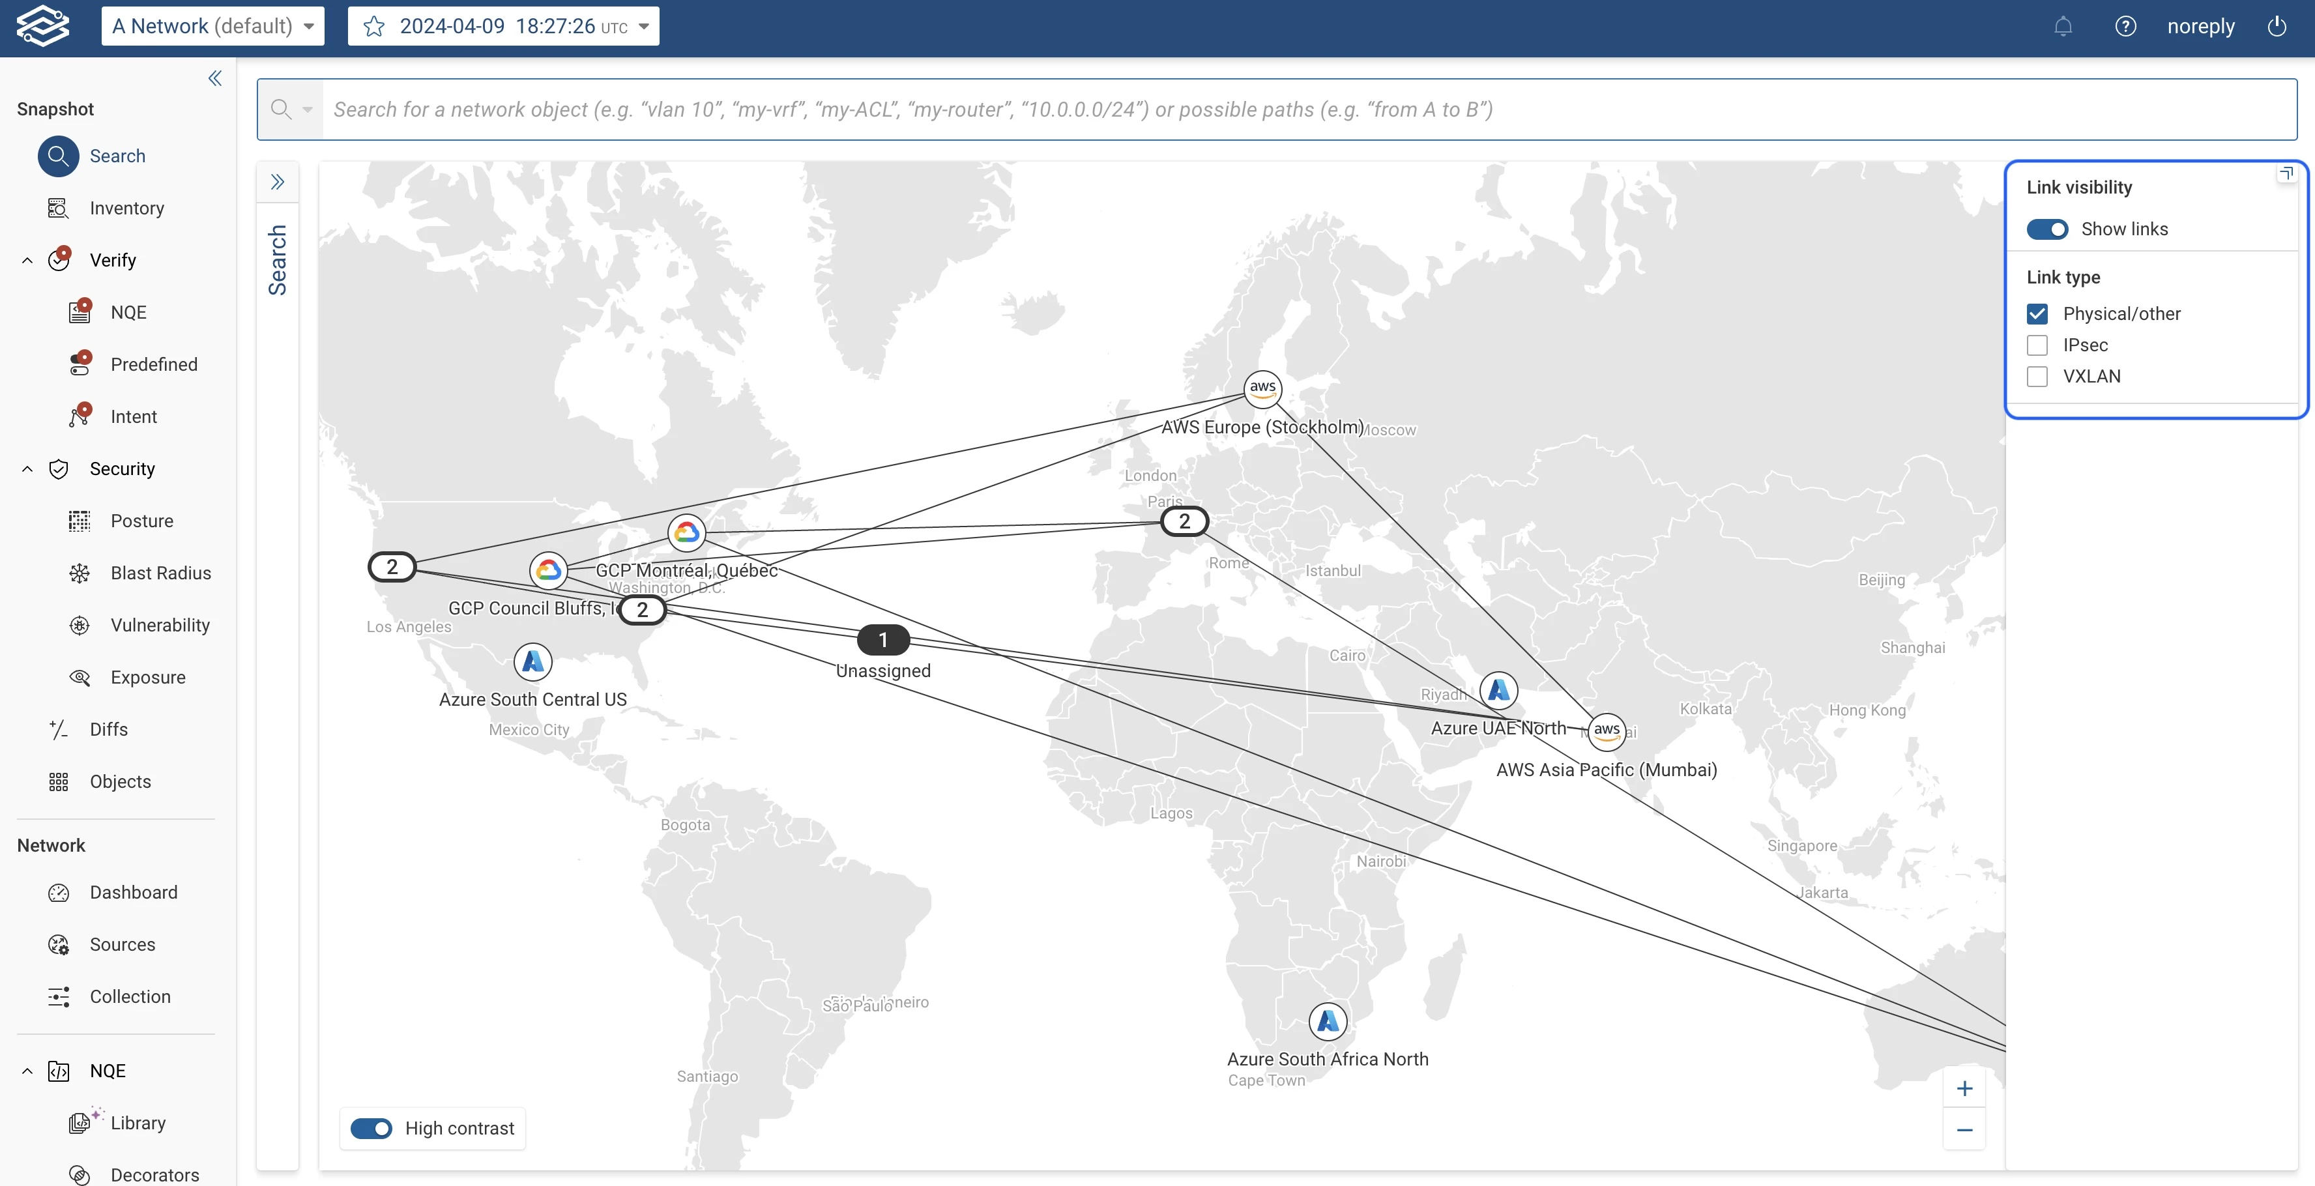Click the noreply user account link
This screenshot has height=1186, width=2315.
pos(2200,26)
